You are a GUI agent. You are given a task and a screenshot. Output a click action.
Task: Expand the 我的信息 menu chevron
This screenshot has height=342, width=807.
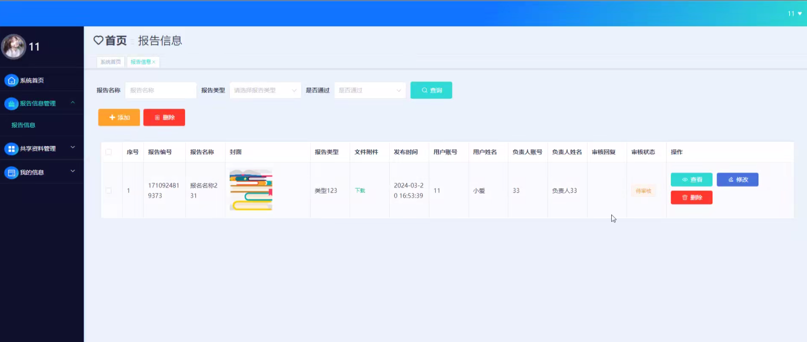73,171
